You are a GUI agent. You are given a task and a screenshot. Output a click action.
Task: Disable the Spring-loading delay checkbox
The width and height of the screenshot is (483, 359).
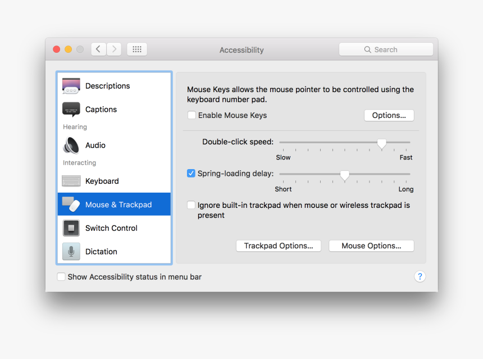click(192, 173)
